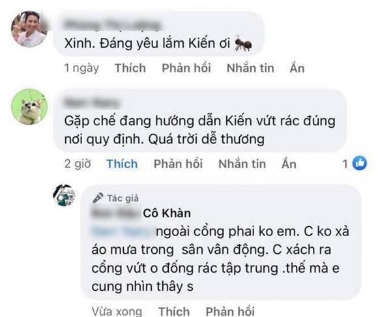Like the 'Xinh. Đáng yêu' comment with Thích
378x317 pixels.
[130, 68]
